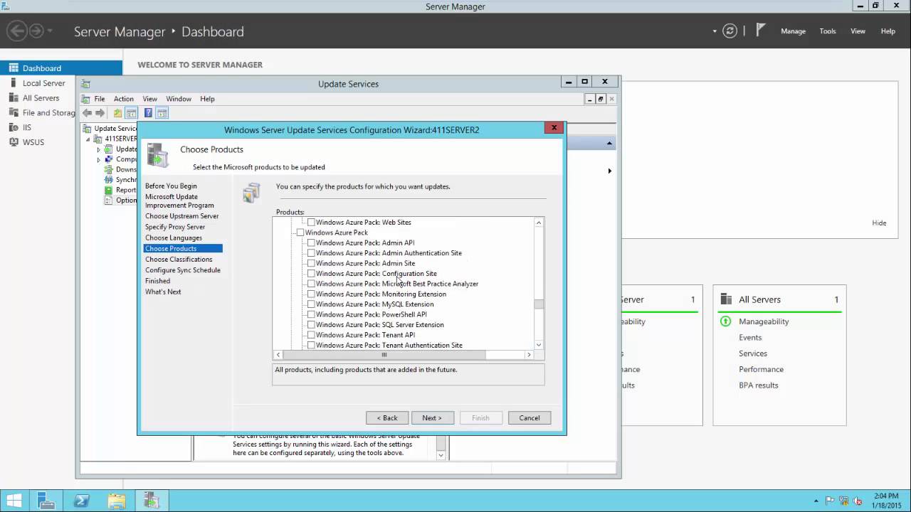The image size is (911, 512).
Task: Check Windows Azure Pack: SQL Server Extension
Action: tap(311, 325)
